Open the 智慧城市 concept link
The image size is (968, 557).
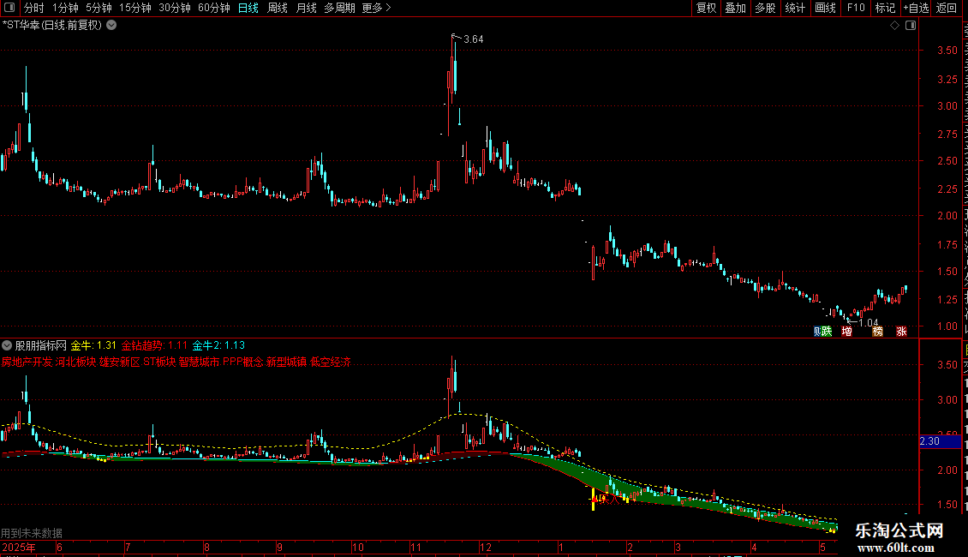(199, 362)
